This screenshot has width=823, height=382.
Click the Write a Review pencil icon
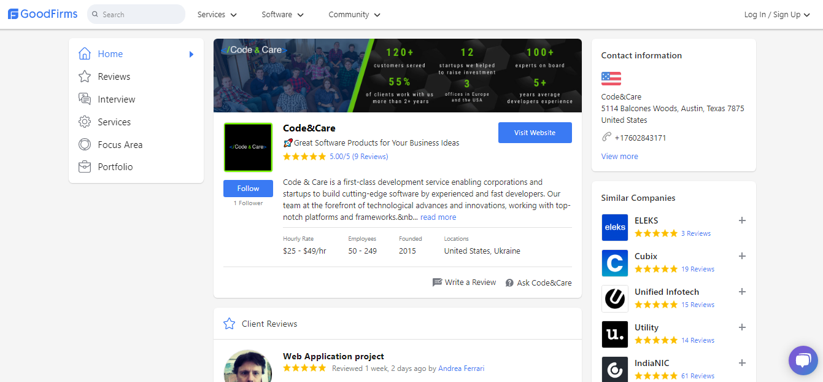(x=437, y=283)
